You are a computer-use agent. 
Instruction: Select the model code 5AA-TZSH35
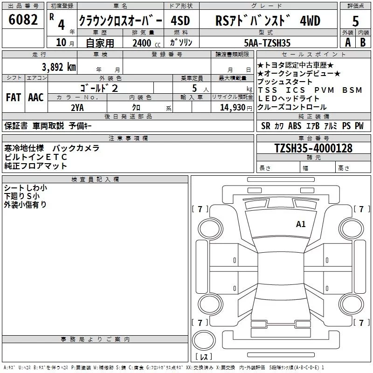pos(267,42)
